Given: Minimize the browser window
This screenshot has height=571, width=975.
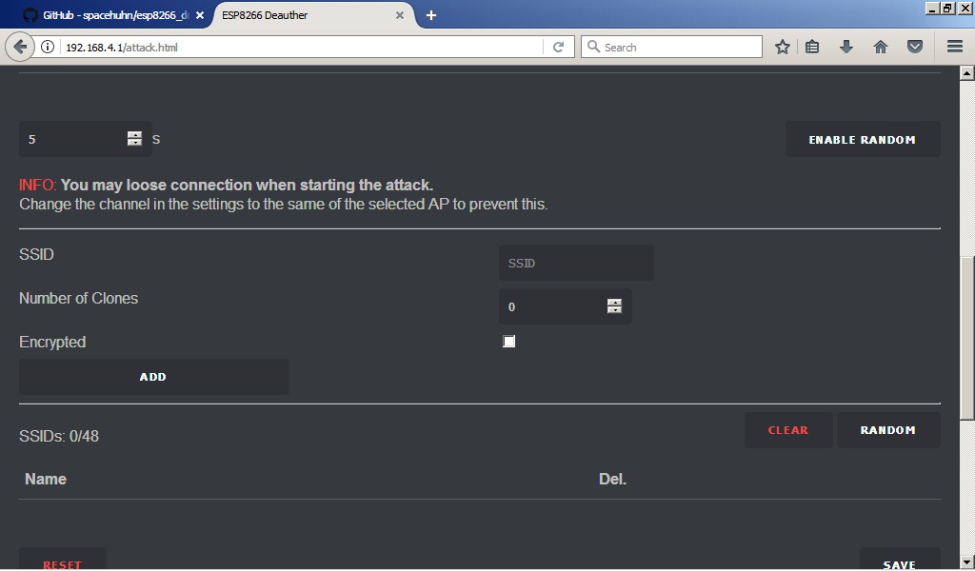Looking at the screenshot, I should point(932,8).
